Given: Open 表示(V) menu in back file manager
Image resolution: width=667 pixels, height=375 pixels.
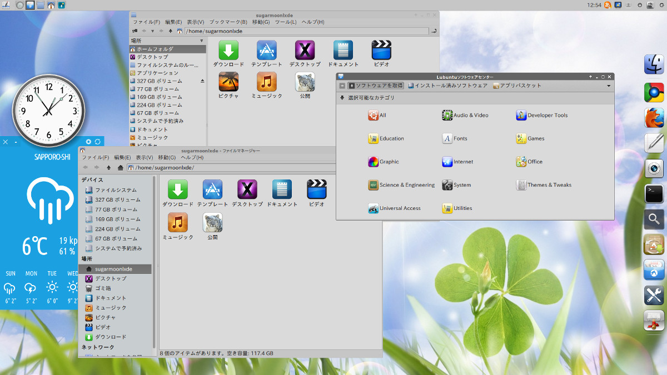Looking at the screenshot, I should tap(195, 22).
